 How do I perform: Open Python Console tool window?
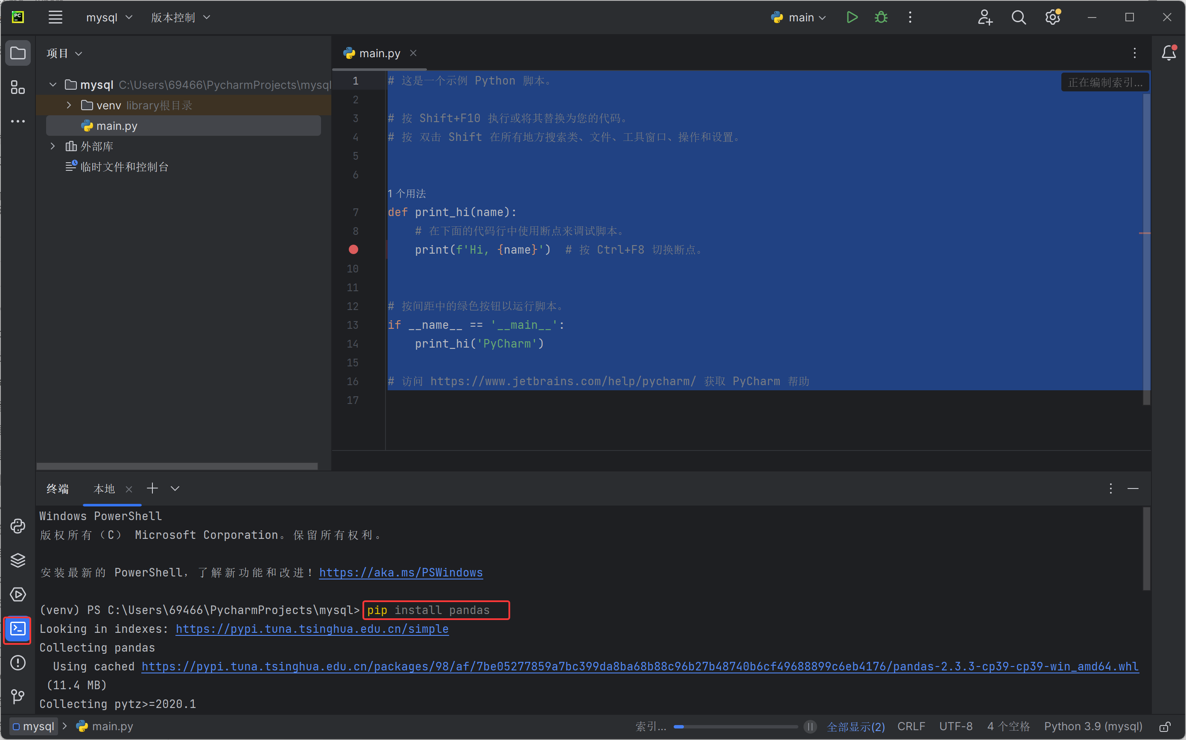coord(18,526)
